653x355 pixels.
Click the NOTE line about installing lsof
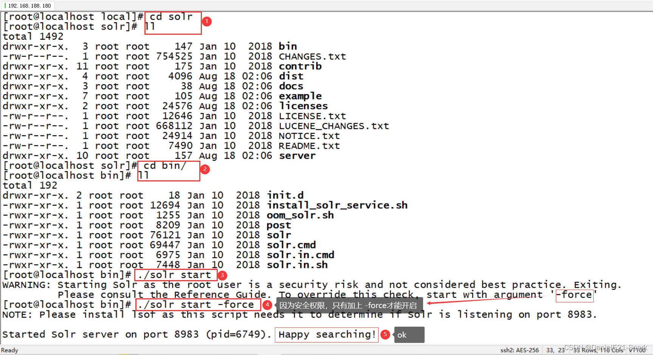point(299,315)
